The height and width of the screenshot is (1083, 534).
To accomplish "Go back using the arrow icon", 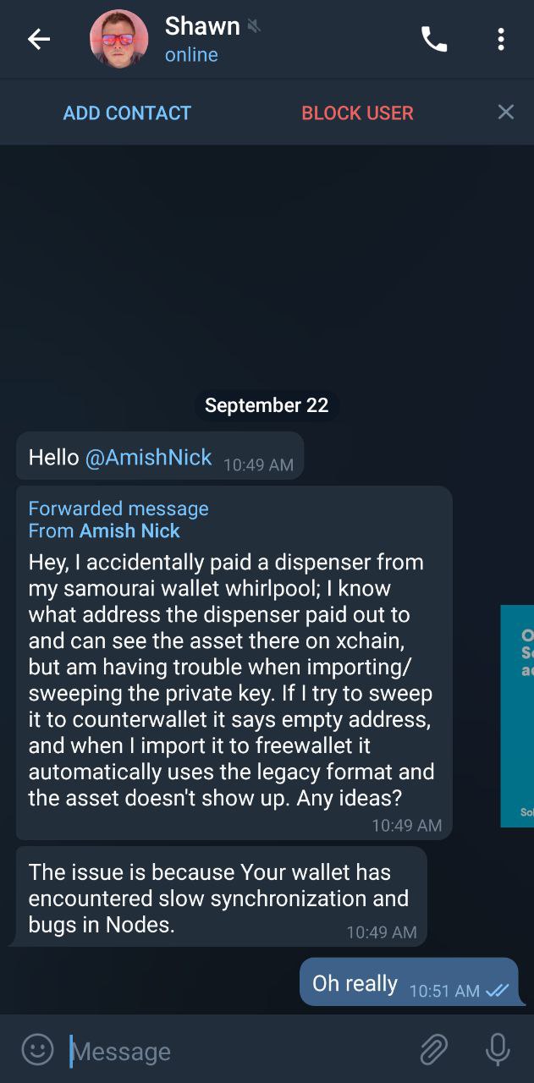I will [x=38, y=39].
